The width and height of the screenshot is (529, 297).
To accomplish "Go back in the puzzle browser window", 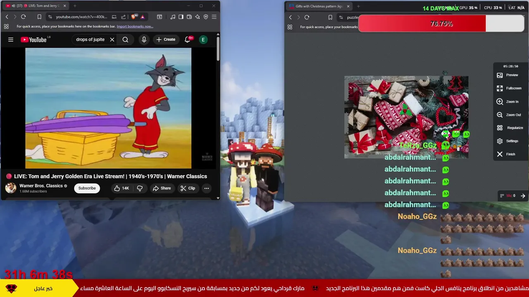I will pos(290,17).
